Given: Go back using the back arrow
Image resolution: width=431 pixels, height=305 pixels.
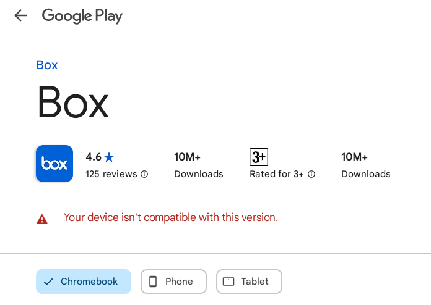Looking at the screenshot, I should click(20, 16).
